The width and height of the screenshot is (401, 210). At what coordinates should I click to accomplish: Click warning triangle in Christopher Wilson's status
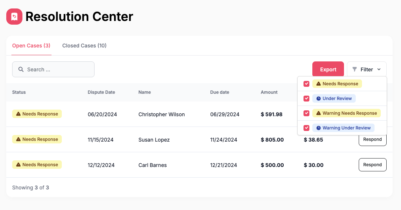point(18,114)
